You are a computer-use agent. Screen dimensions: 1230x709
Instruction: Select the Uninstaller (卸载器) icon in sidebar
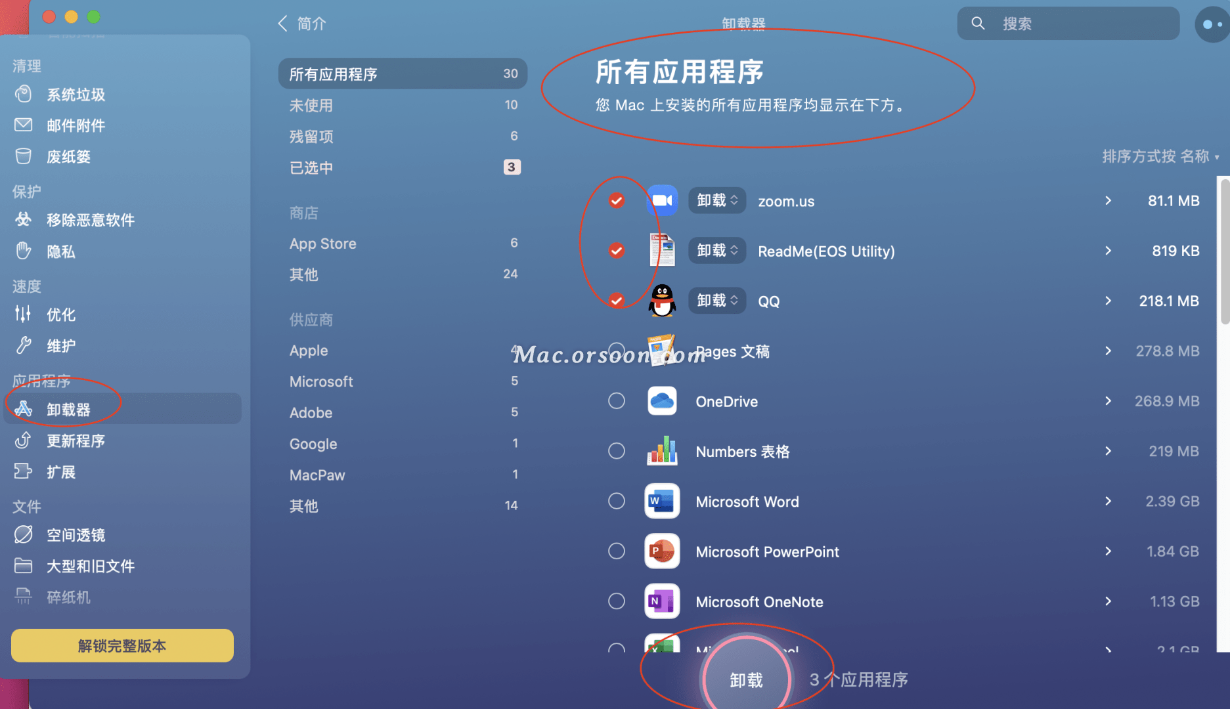(x=24, y=409)
